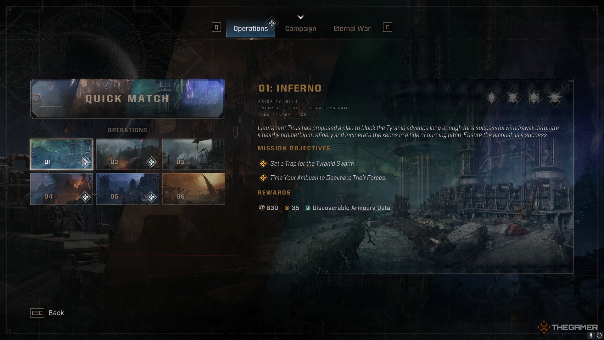Select operation 06 thumbnail
The height and width of the screenshot is (340, 604).
click(x=194, y=189)
